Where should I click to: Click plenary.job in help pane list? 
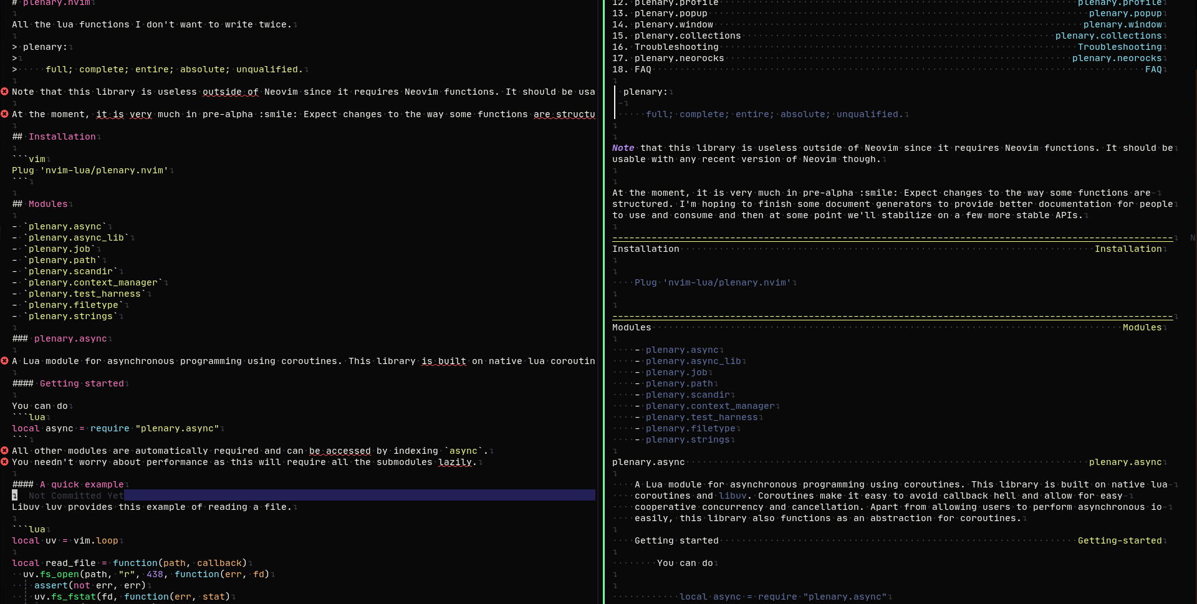tap(676, 372)
